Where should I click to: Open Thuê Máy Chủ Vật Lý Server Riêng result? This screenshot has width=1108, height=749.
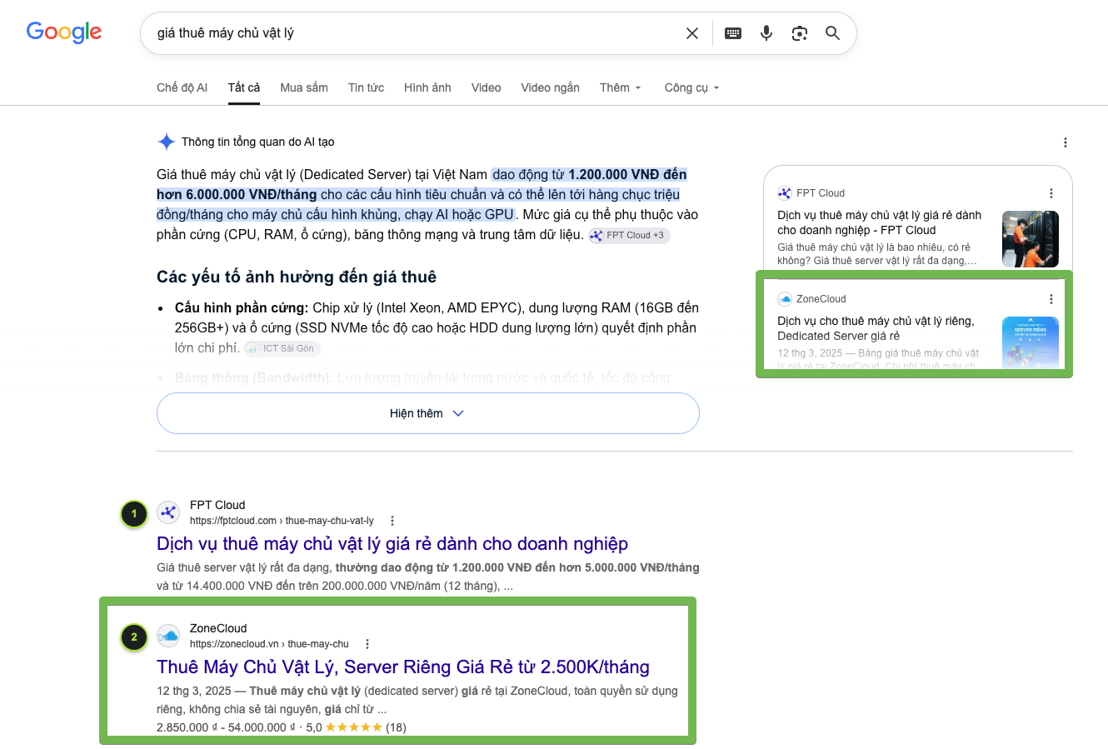[403, 667]
